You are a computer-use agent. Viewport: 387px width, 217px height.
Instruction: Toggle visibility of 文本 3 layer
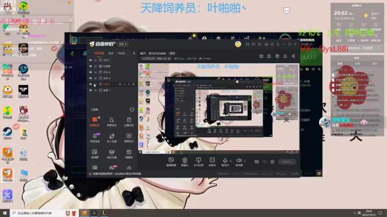90,78
